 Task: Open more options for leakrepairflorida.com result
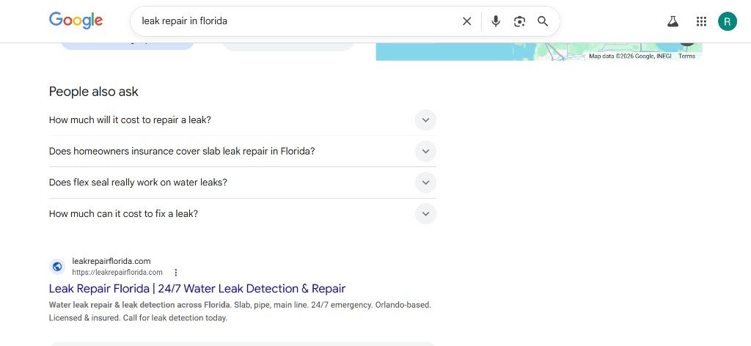[x=176, y=272]
